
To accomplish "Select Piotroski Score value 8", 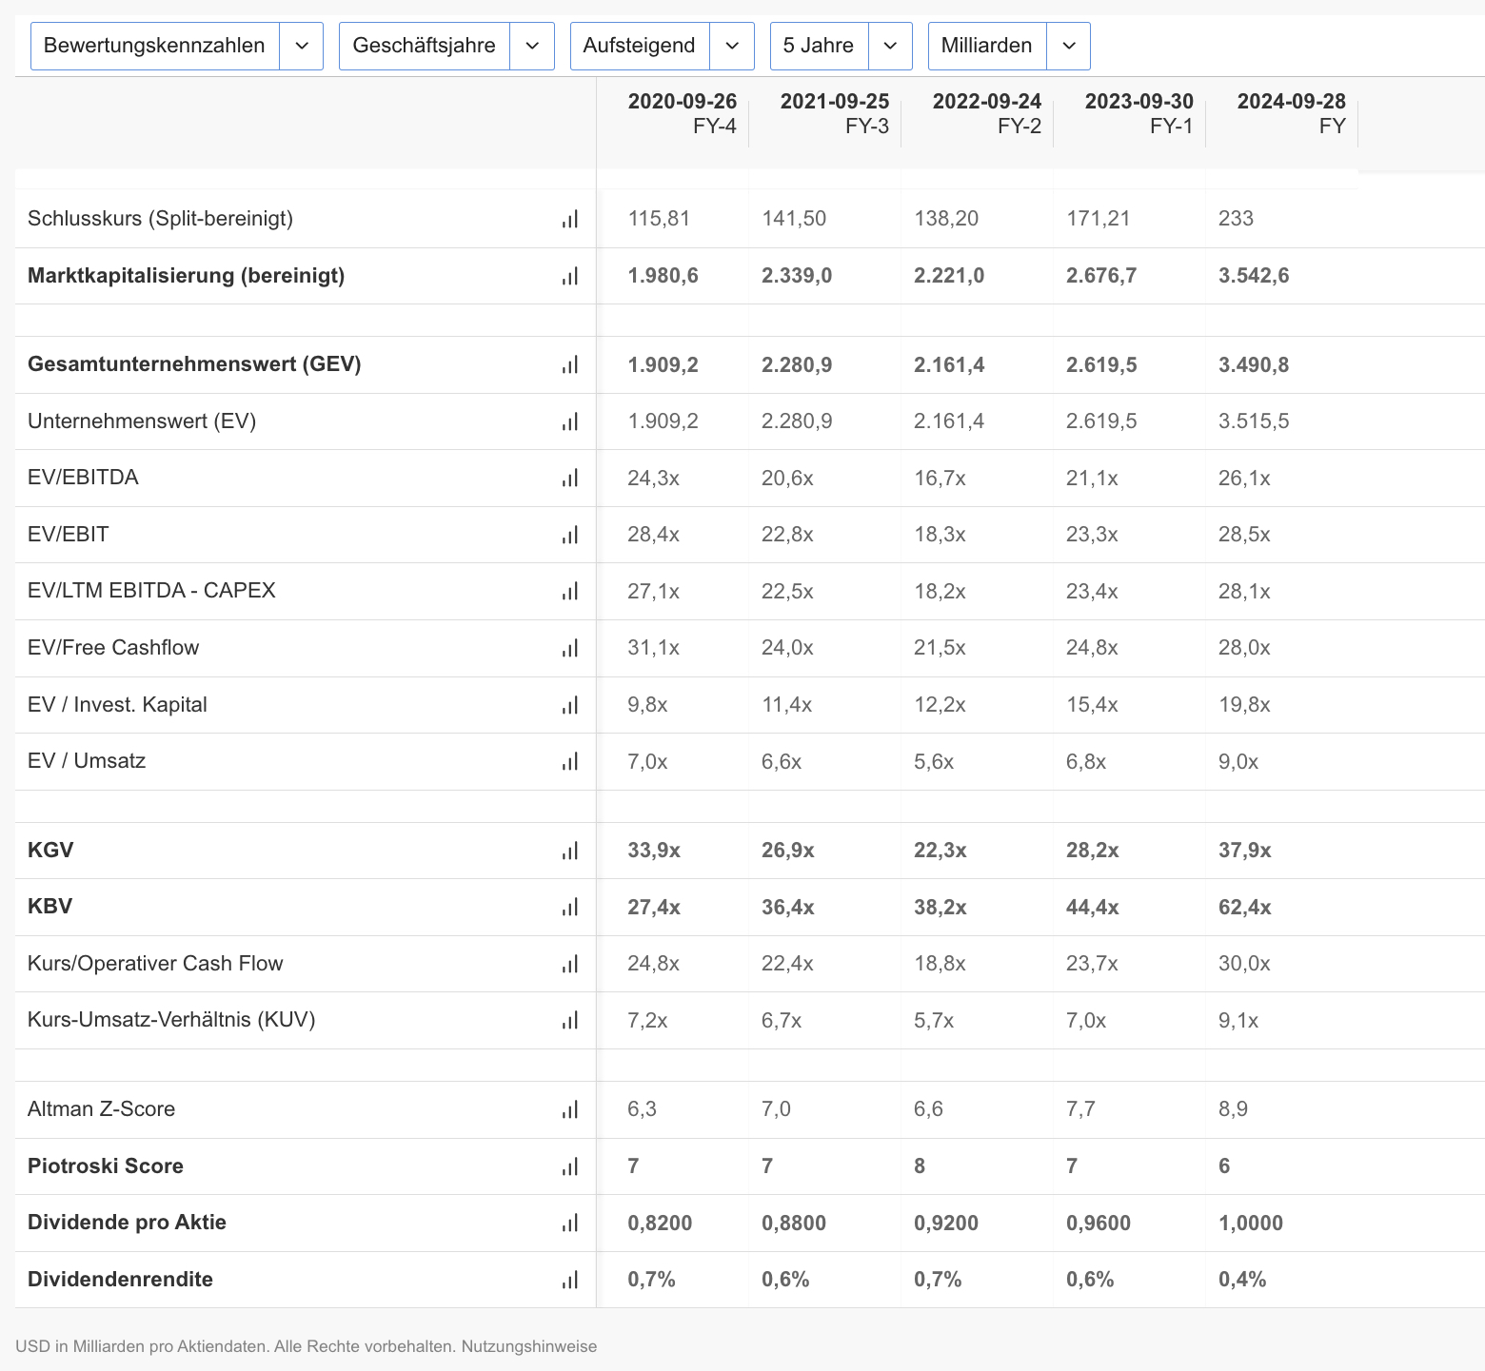I will click(920, 1166).
